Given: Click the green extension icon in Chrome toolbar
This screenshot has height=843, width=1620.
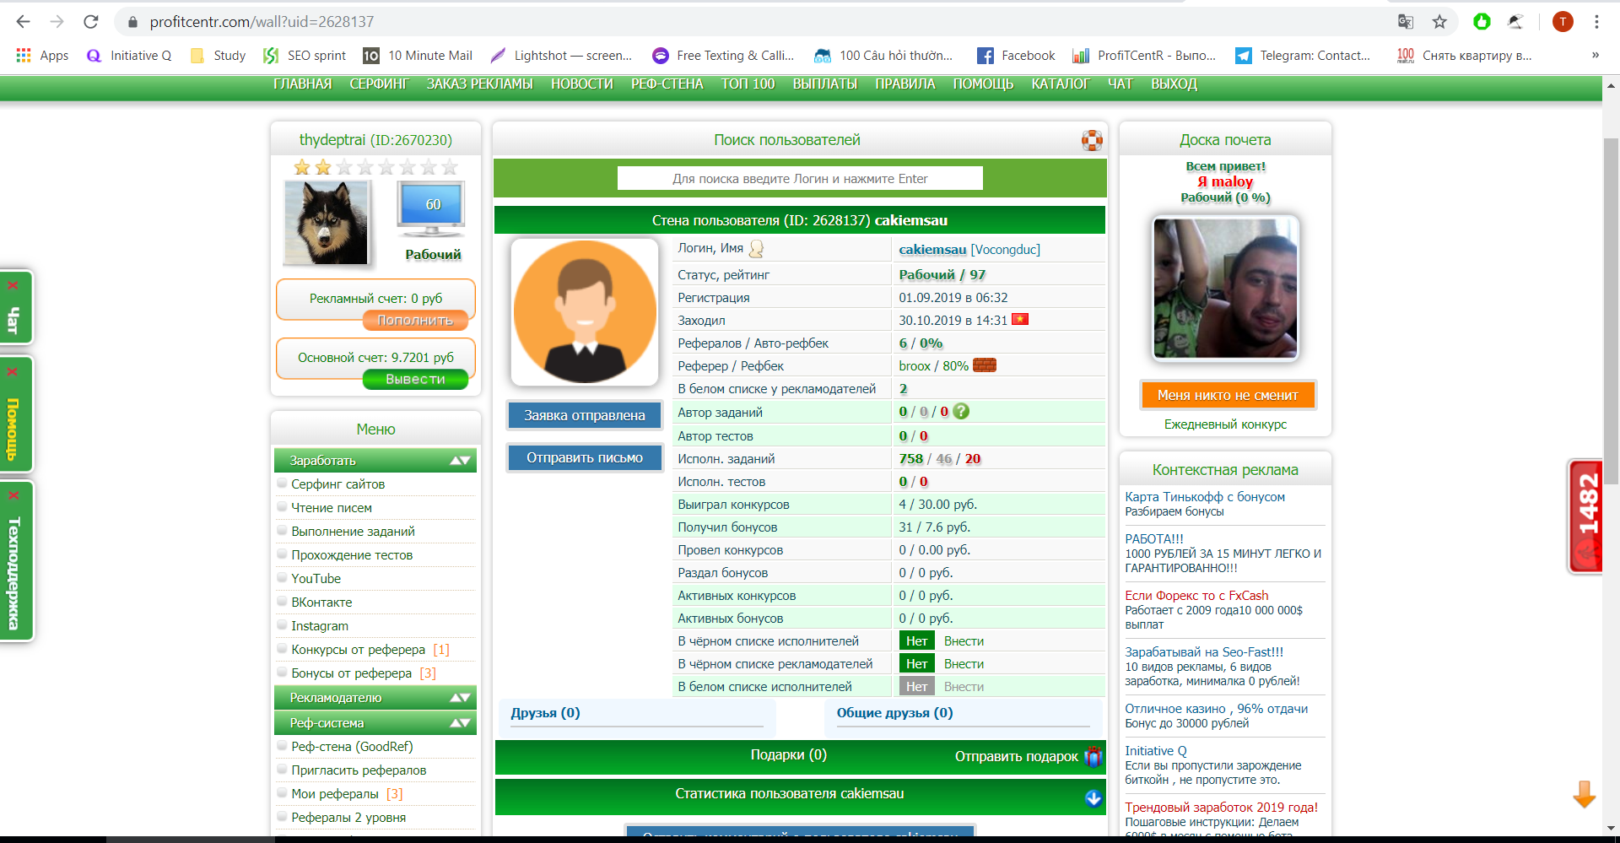Looking at the screenshot, I should click(1482, 22).
